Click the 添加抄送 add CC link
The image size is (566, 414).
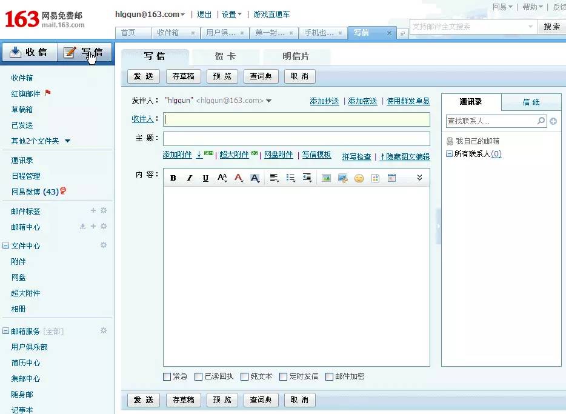tap(324, 101)
